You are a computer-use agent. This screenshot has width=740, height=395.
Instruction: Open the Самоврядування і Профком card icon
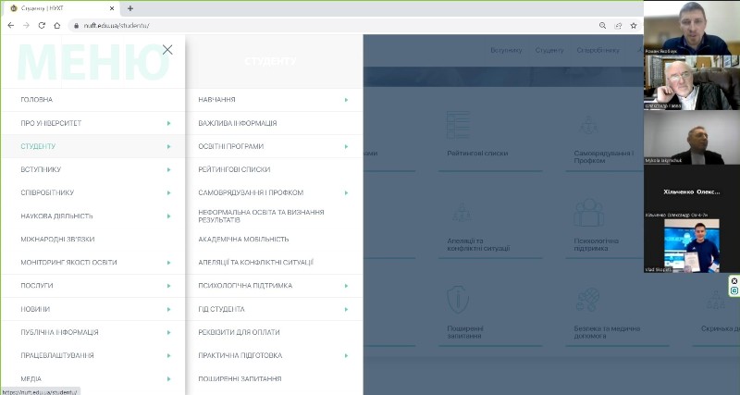click(x=588, y=125)
